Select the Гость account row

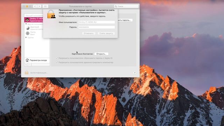(x=34, y=33)
